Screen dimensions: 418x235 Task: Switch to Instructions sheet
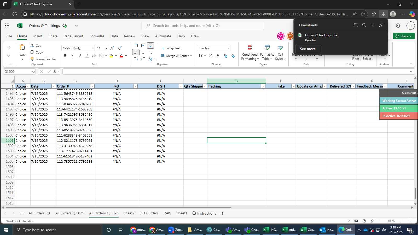204,213
